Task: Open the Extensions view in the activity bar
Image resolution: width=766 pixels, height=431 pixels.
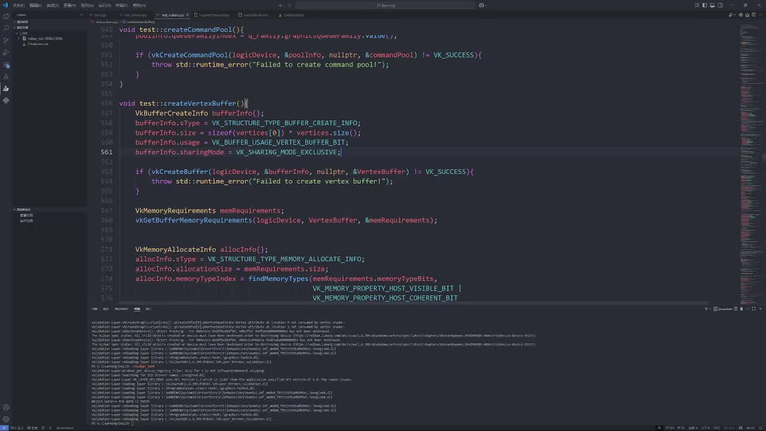Action: 6,65
